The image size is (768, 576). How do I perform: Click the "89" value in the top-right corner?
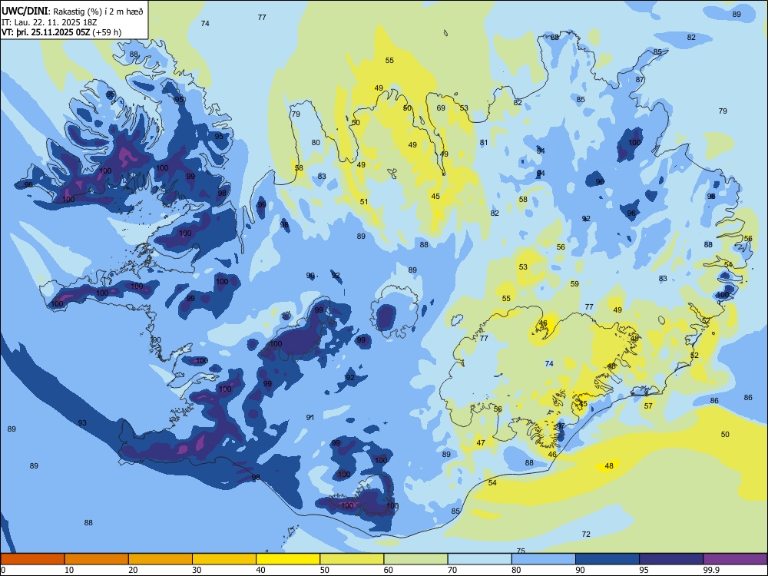point(737,14)
